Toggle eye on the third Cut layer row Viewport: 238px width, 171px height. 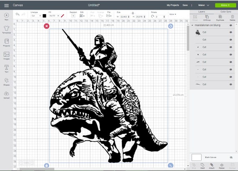(231, 47)
